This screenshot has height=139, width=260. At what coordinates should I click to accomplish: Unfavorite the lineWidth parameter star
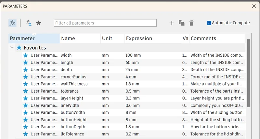pos(26,105)
